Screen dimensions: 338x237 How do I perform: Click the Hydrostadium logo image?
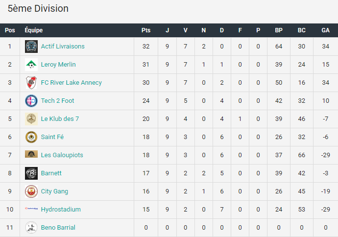[31, 208]
